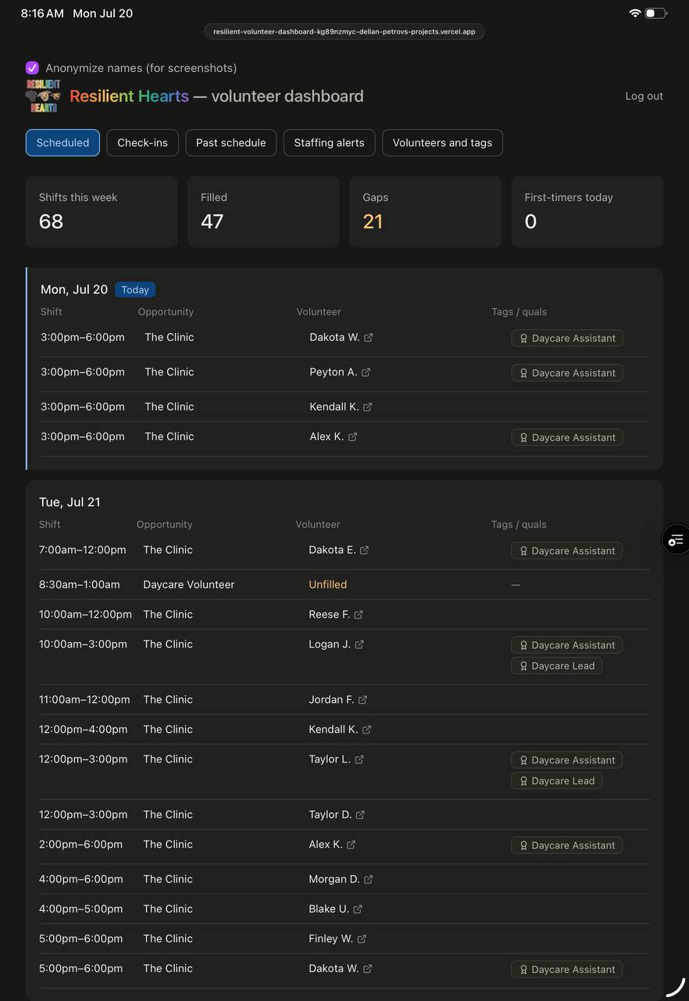Screen dimensions: 689x1001
Task: Open the Past schedule tab
Action: (230, 142)
